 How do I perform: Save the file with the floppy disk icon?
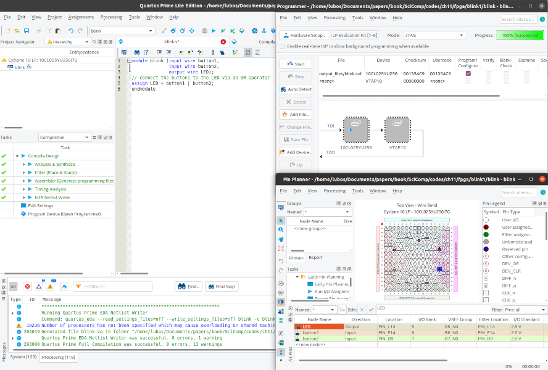click(26, 31)
